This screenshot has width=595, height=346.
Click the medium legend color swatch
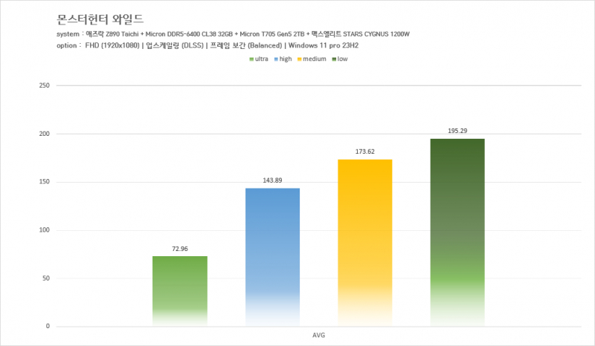pos(302,59)
